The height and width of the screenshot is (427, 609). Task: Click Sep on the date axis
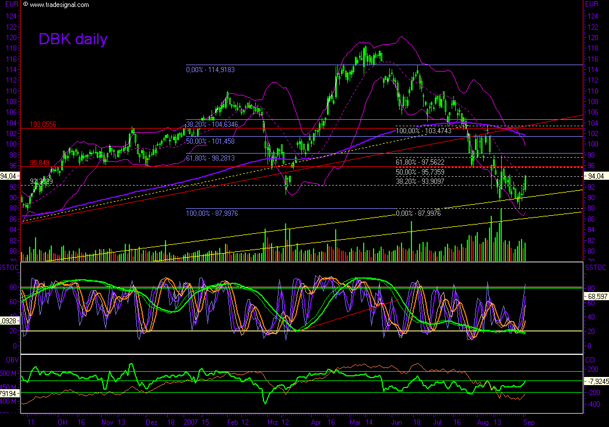click(530, 423)
